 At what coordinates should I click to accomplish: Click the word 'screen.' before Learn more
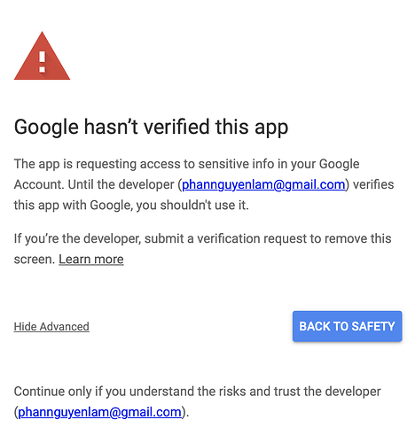(35, 260)
